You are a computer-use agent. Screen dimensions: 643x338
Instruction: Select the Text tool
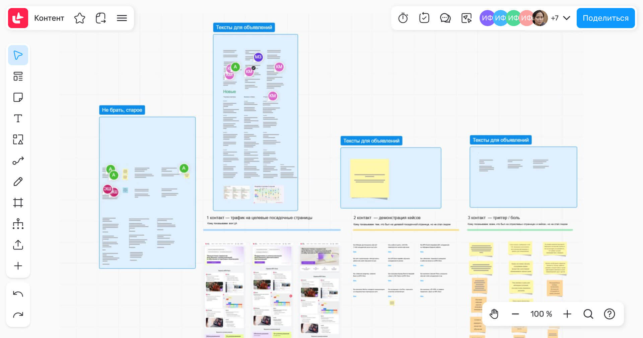coord(18,118)
